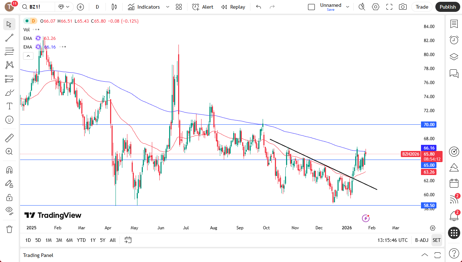The height and width of the screenshot is (262, 462).
Task: Select the 1M date range
Action: pyautogui.click(x=48, y=240)
